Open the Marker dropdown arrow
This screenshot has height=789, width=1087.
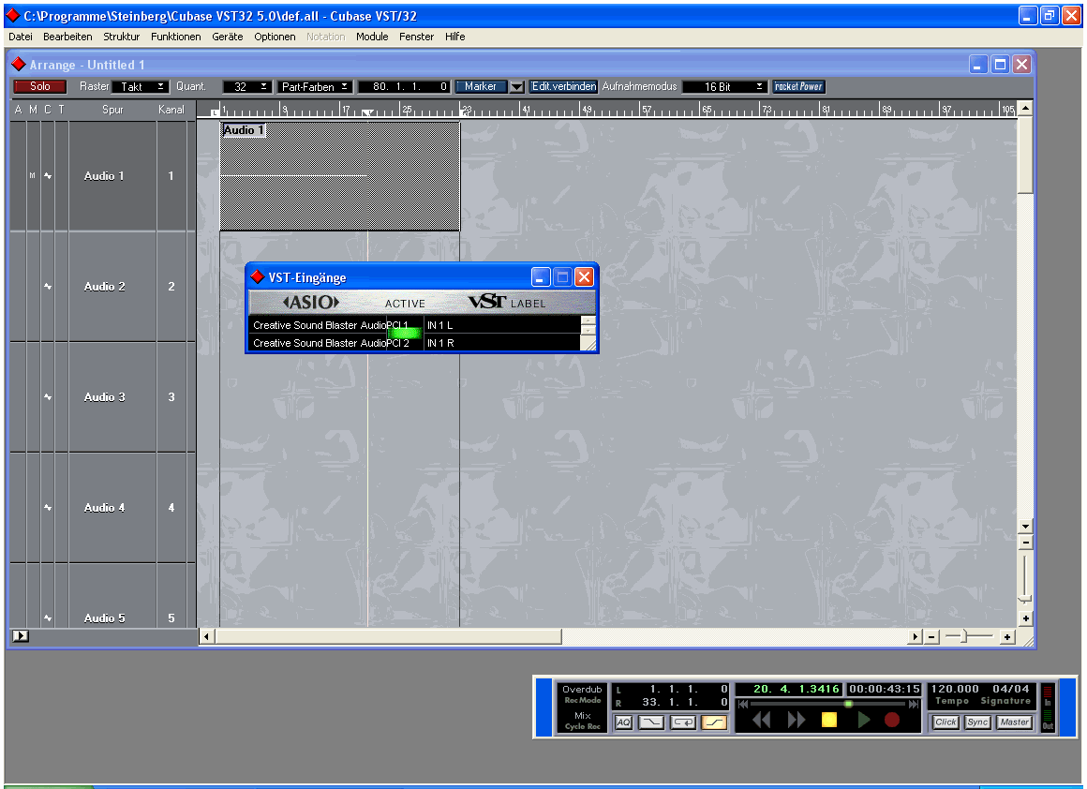(x=516, y=86)
